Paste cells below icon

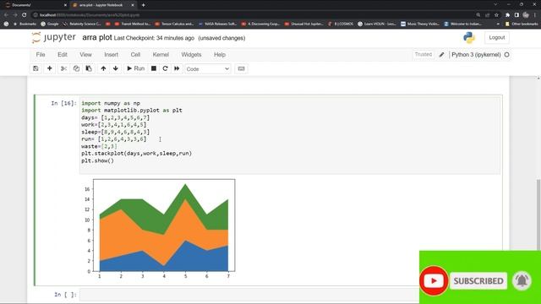pyautogui.click(x=89, y=68)
